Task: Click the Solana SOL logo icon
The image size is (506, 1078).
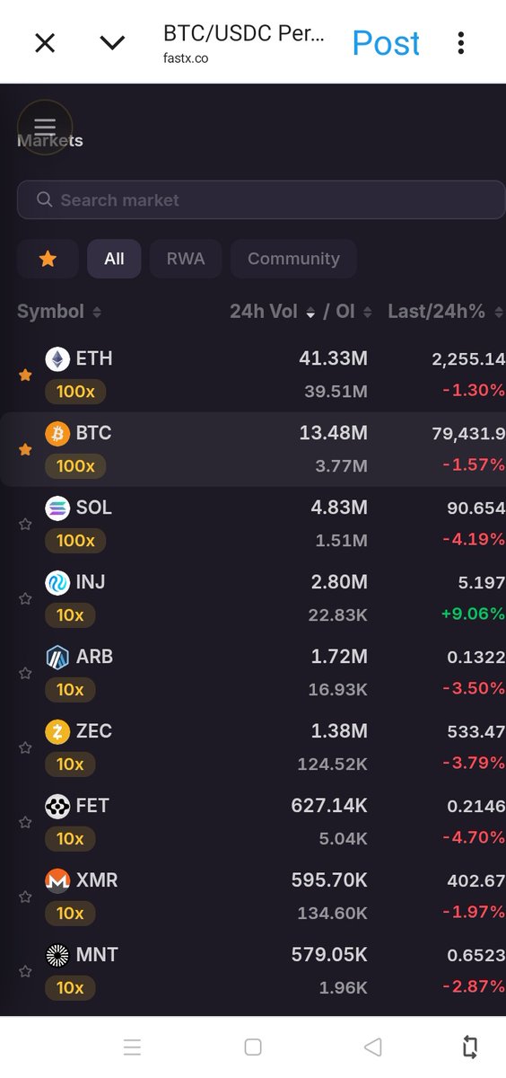Action: [57, 508]
